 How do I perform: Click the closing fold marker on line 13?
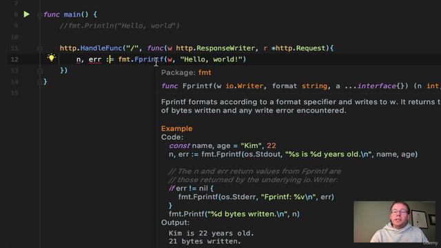pos(40,70)
